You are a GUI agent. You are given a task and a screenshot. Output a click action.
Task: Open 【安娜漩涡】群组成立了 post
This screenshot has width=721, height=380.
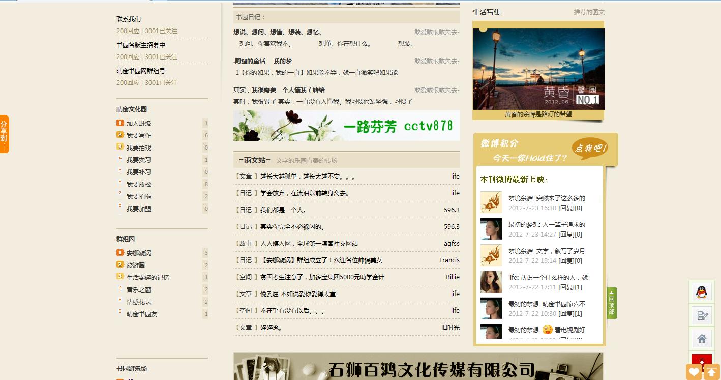pyautogui.click(x=321, y=260)
